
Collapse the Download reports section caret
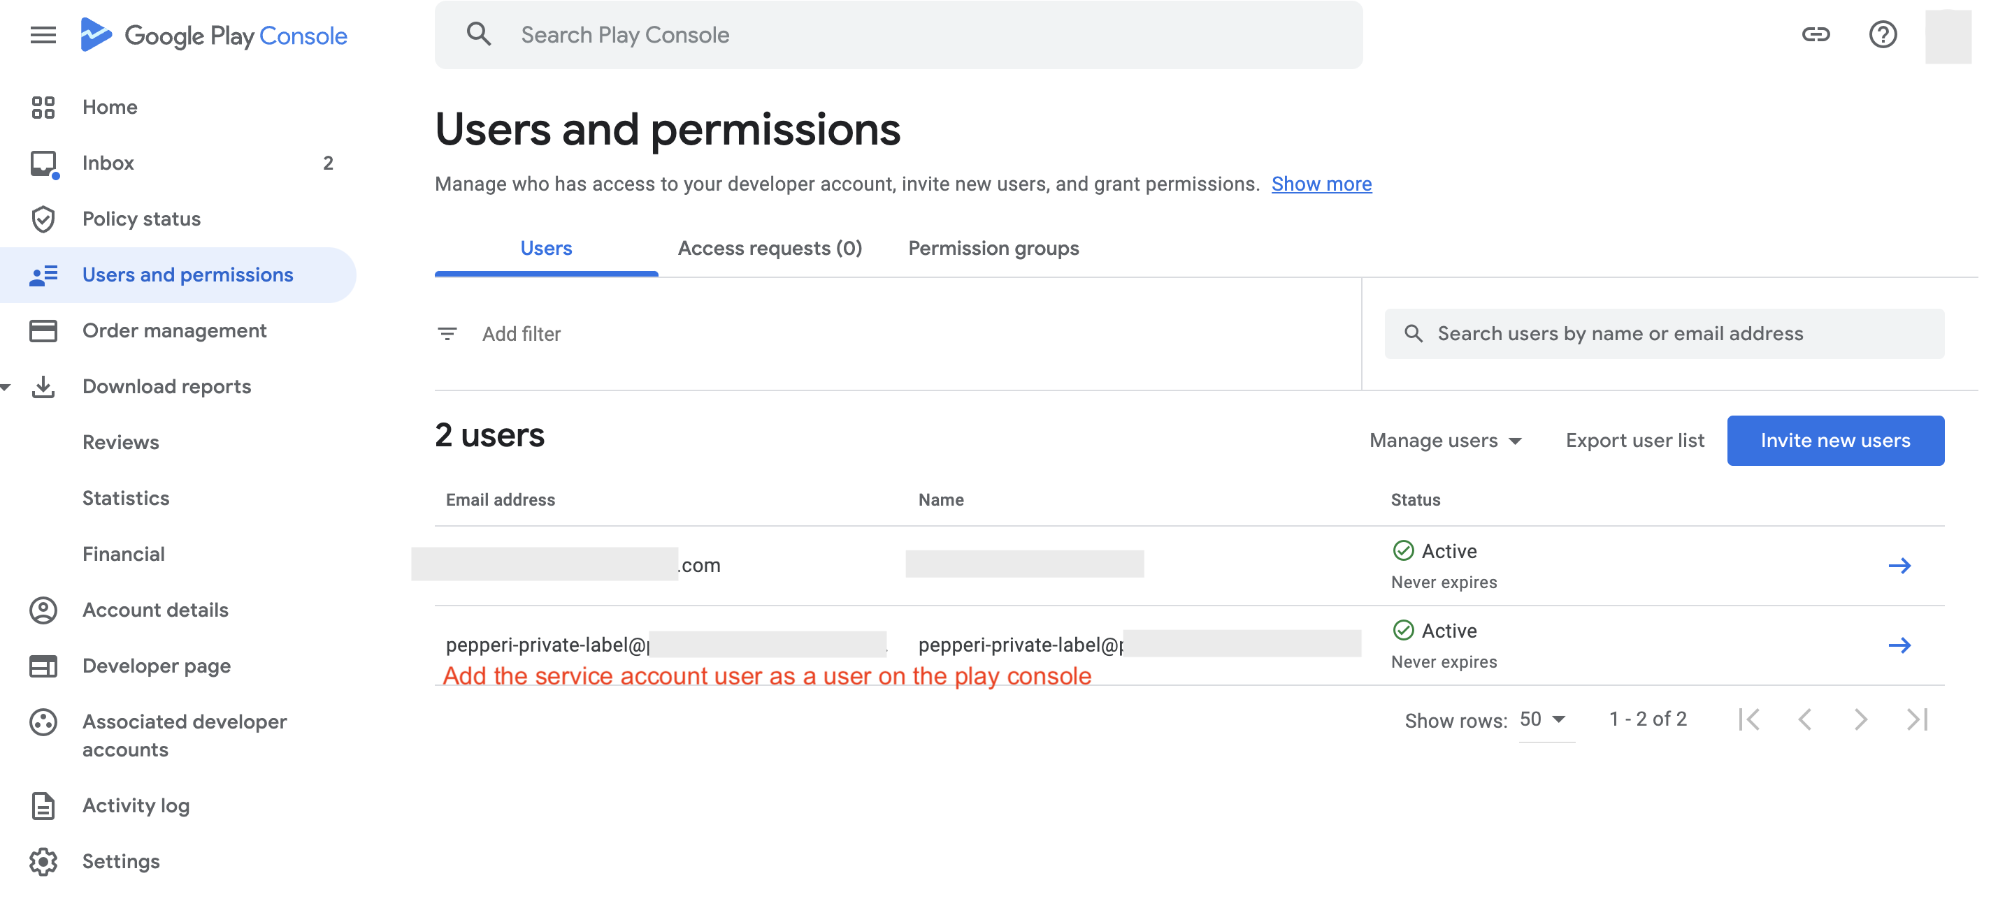point(6,387)
